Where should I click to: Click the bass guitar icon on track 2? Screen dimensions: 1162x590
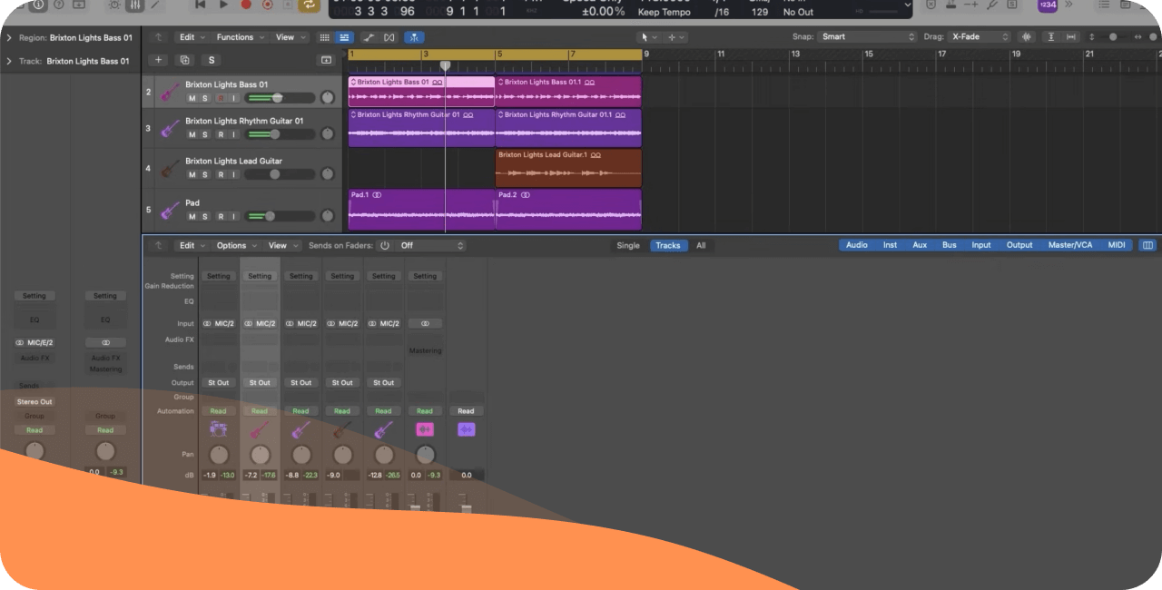pos(170,92)
